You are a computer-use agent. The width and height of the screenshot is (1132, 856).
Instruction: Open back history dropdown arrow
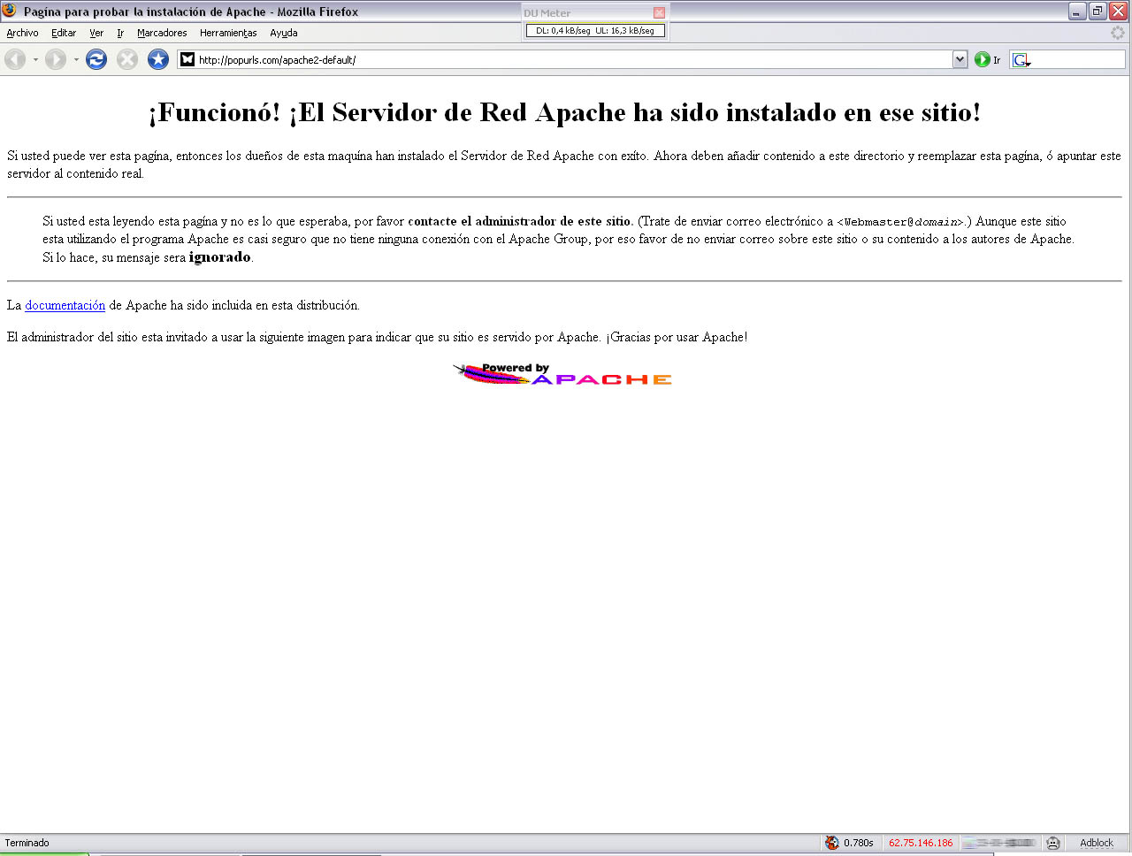35,59
